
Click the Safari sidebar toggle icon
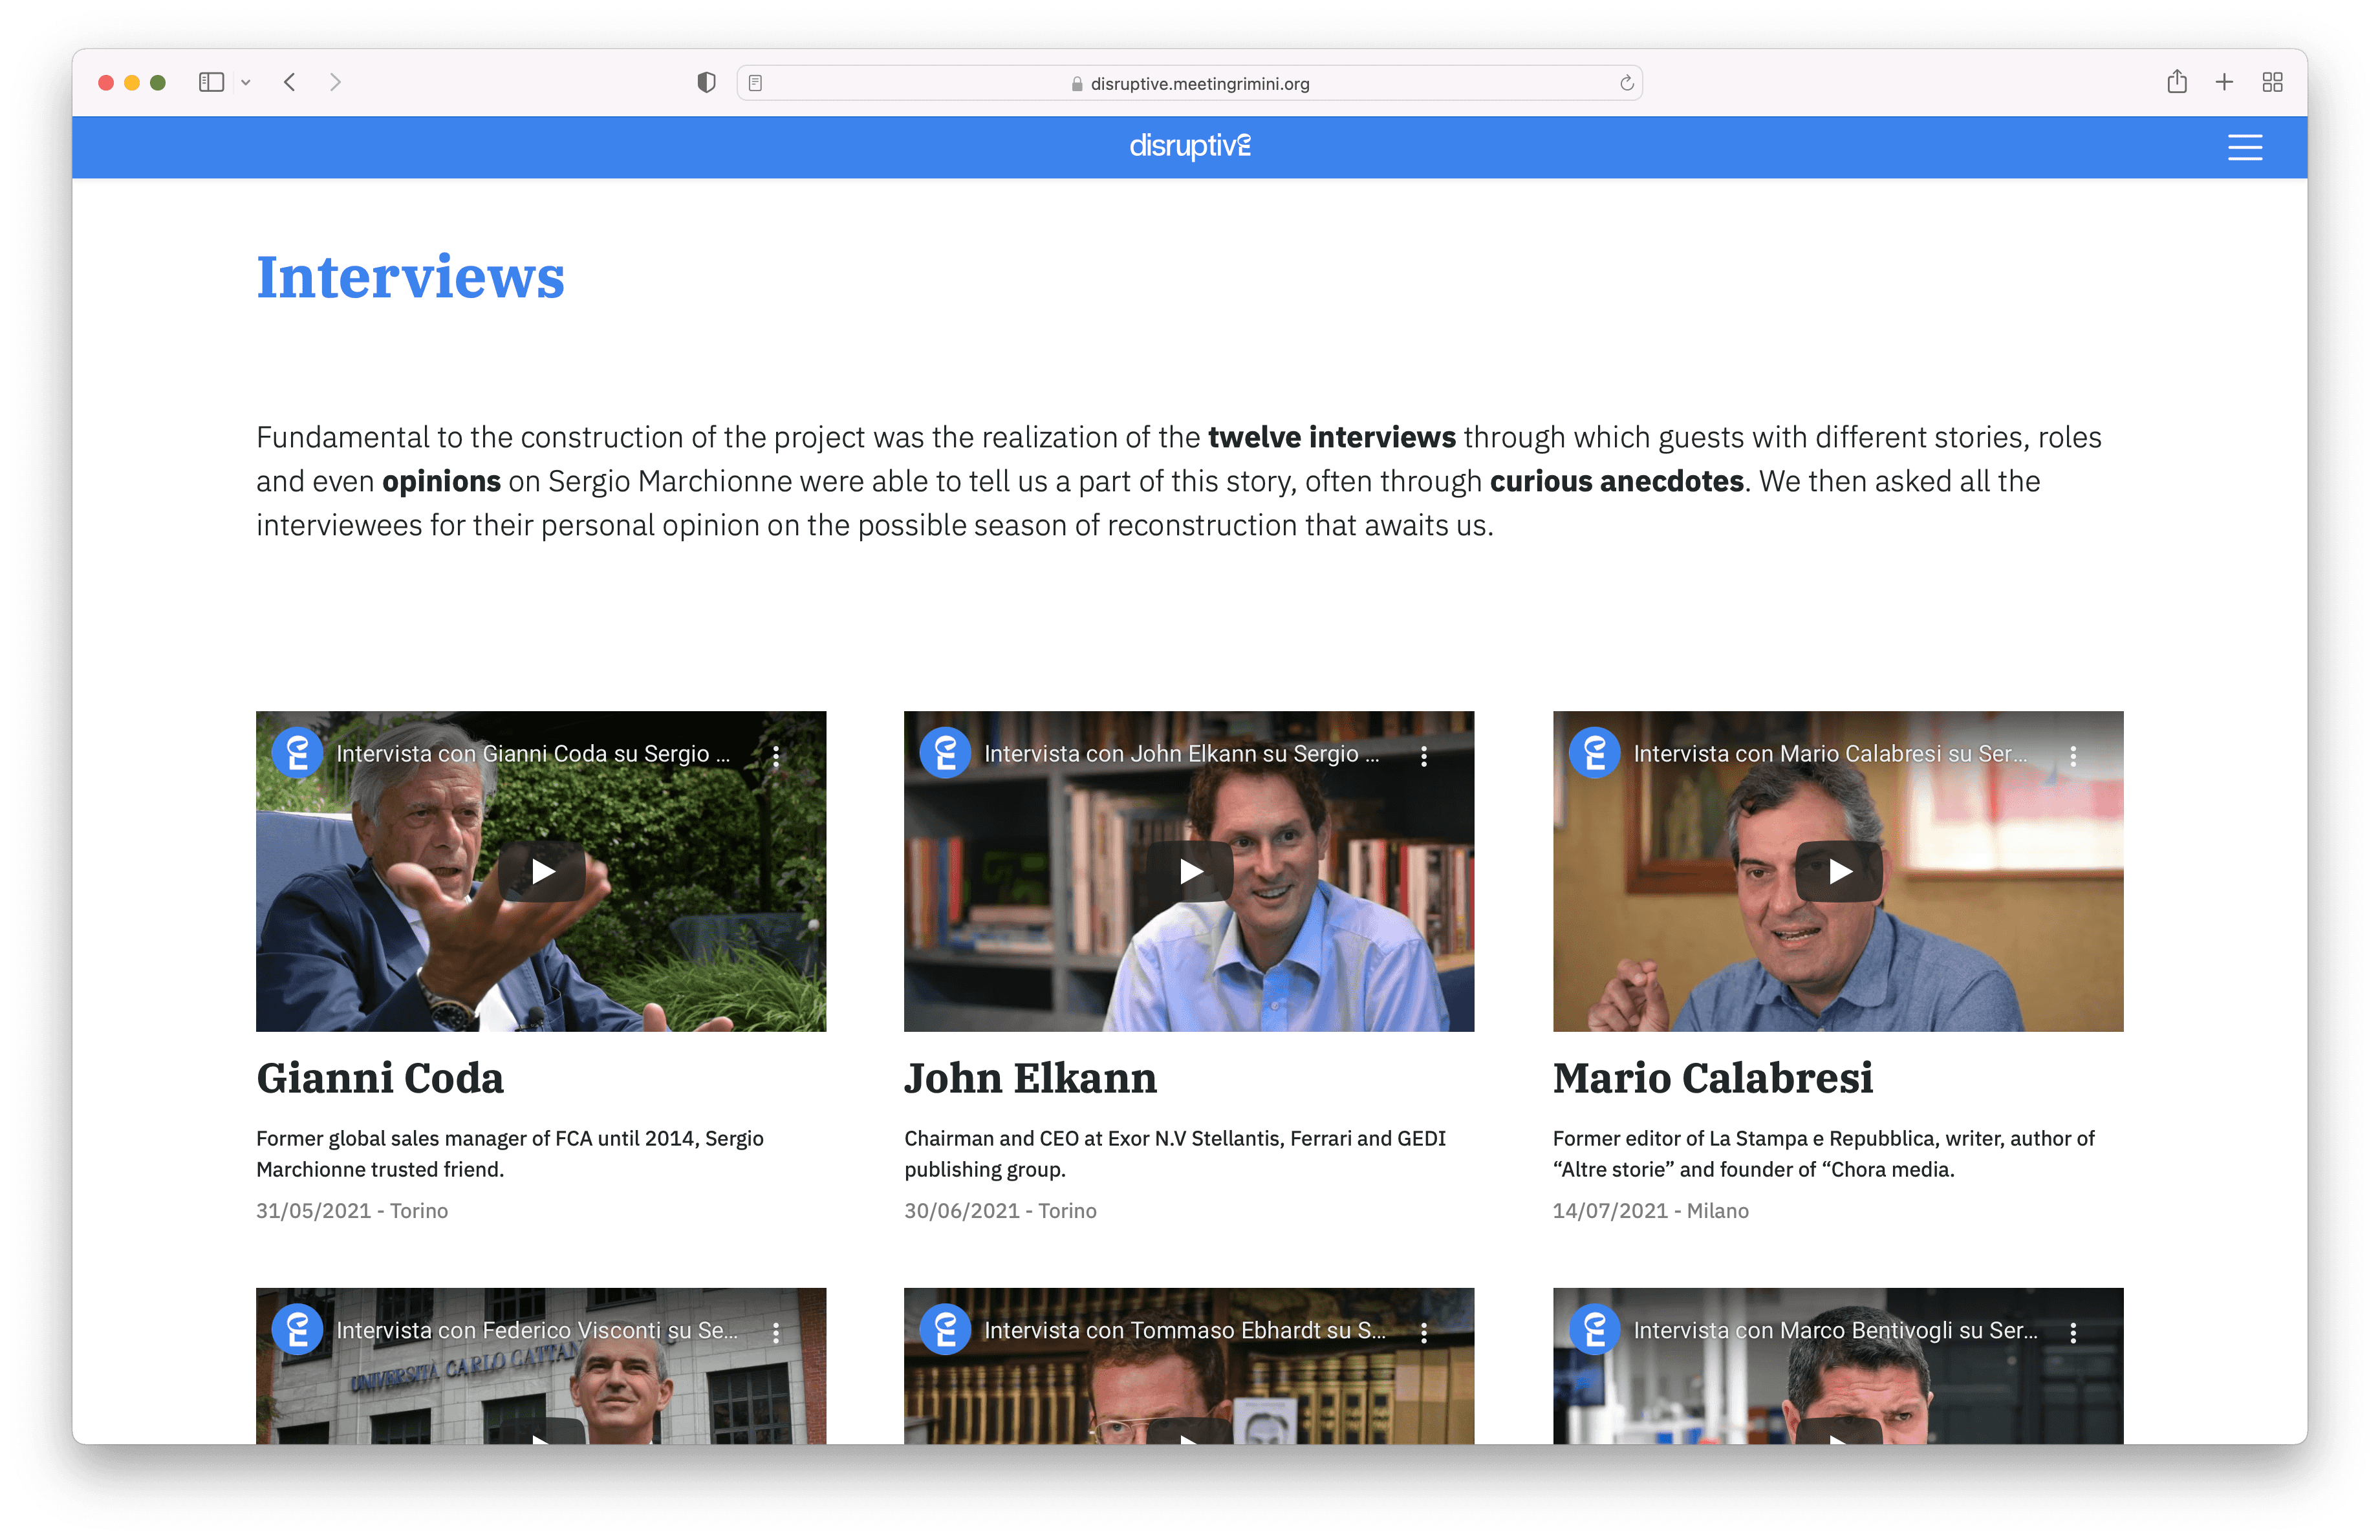211,83
